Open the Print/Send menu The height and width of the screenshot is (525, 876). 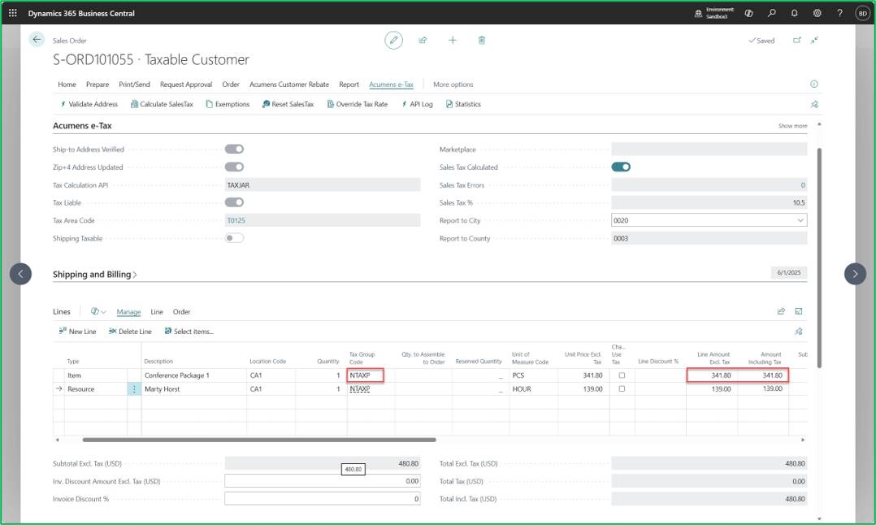coord(134,85)
